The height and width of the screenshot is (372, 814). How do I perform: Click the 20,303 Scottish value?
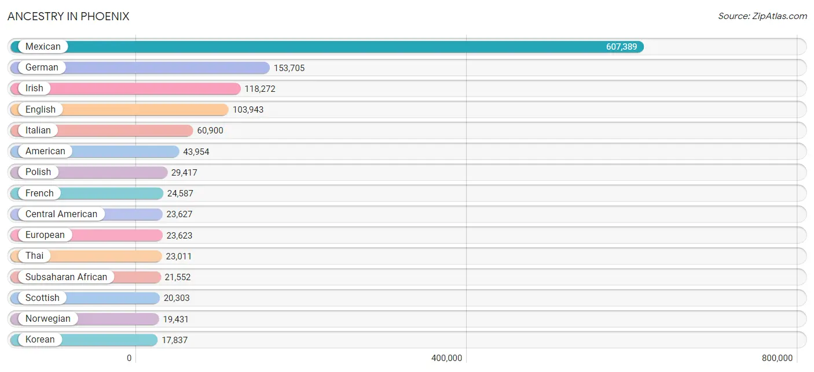coord(177,298)
